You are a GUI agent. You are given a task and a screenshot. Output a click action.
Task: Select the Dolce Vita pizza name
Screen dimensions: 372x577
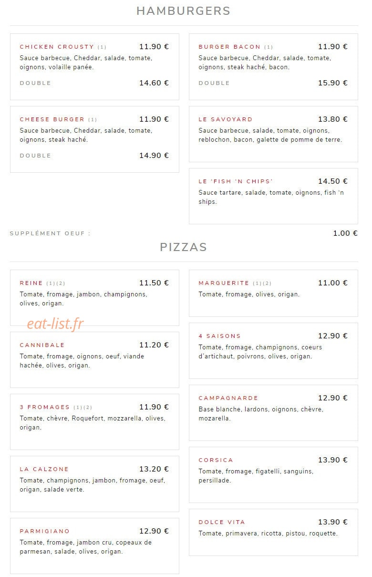[222, 522]
